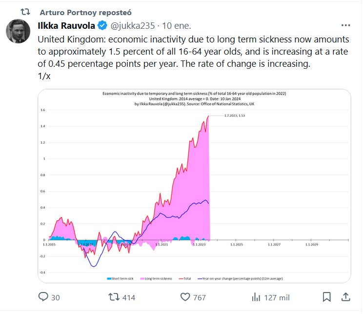Click the '1.7.2023; 1.53' data label

click(234, 116)
